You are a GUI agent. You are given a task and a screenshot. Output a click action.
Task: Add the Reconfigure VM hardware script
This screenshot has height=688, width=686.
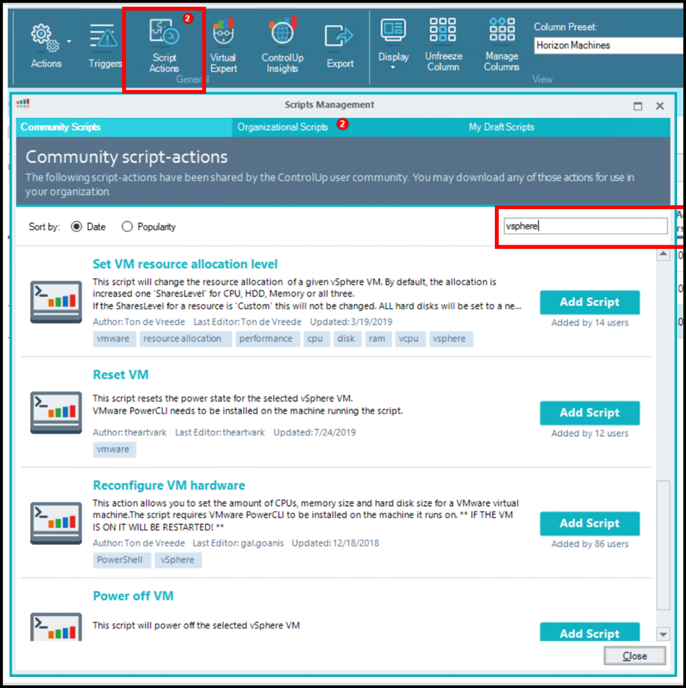(590, 523)
